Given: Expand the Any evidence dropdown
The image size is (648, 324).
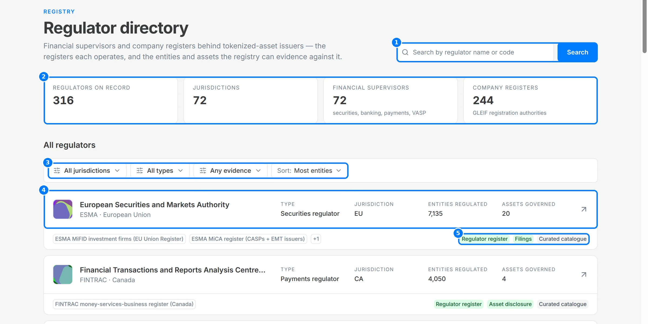Looking at the screenshot, I should point(231,171).
